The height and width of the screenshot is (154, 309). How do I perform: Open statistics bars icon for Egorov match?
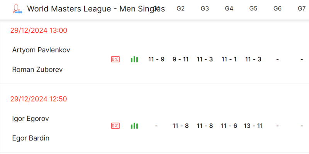click(x=134, y=126)
